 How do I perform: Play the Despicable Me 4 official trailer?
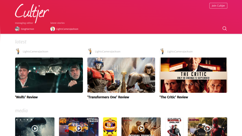coord(79,128)
